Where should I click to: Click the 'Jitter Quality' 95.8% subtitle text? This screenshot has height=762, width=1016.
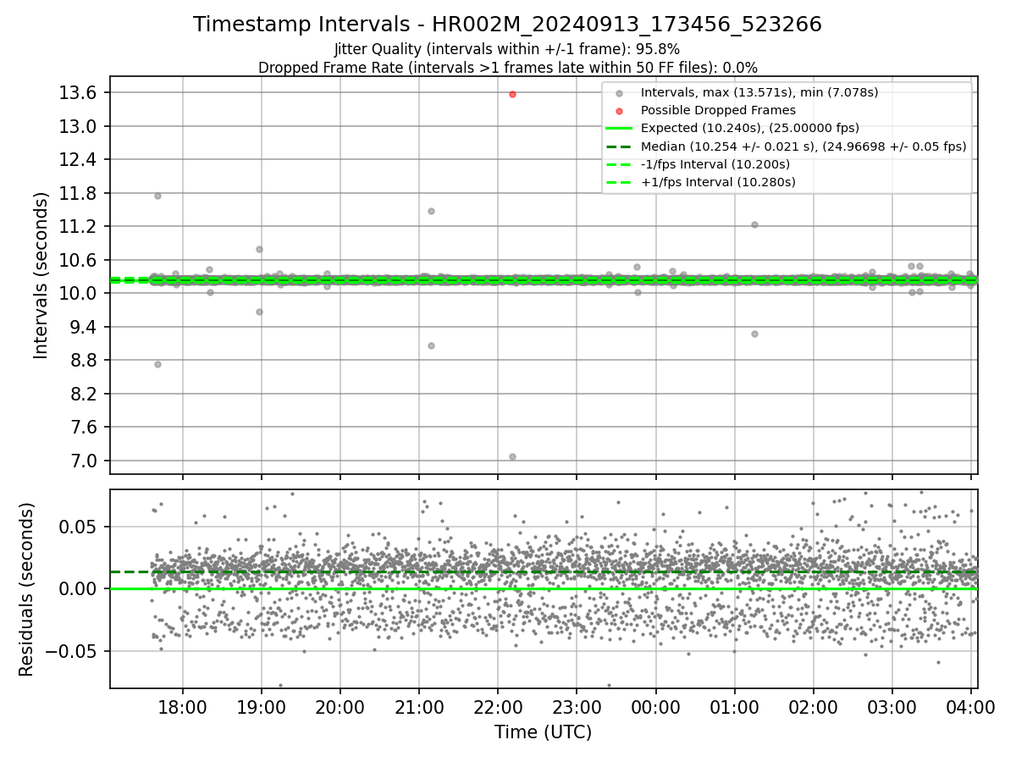pyautogui.click(x=507, y=49)
